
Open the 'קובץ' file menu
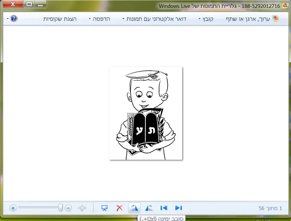(206, 19)
